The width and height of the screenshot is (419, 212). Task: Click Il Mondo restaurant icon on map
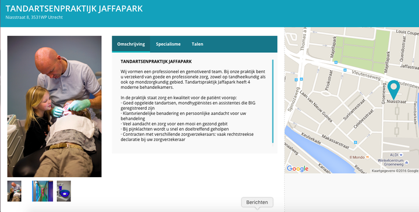[x=367, y=157]
